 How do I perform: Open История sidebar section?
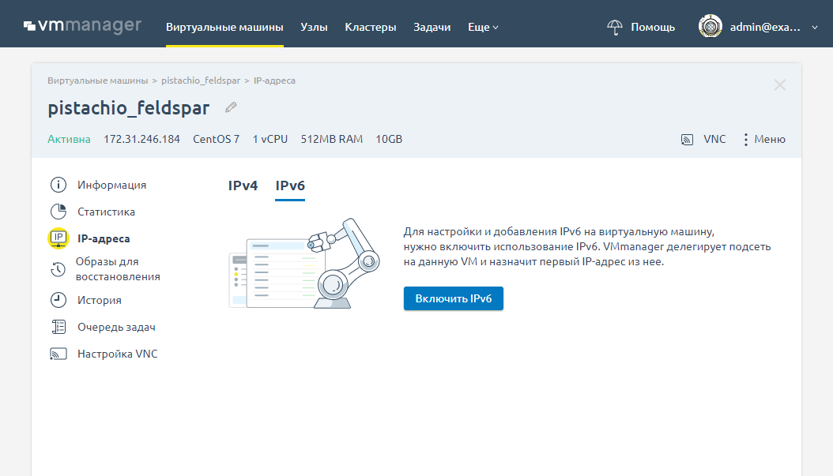tap(100, 300)
